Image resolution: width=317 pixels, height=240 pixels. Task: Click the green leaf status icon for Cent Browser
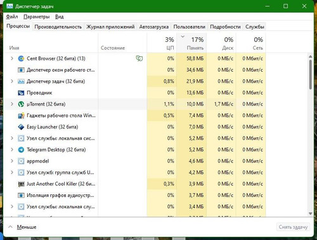coord(139,58)
